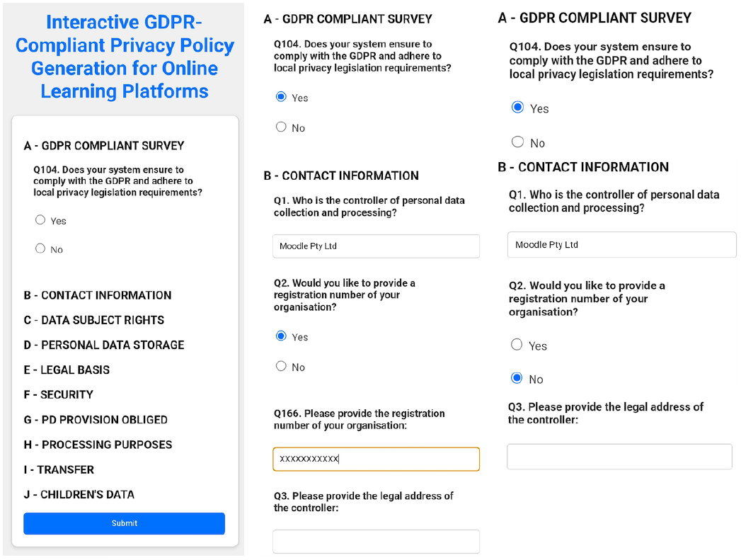The height and width of the screenshot is (560, 741).
Task: Select No for Q2 in right column
Action: pos(517,378)
